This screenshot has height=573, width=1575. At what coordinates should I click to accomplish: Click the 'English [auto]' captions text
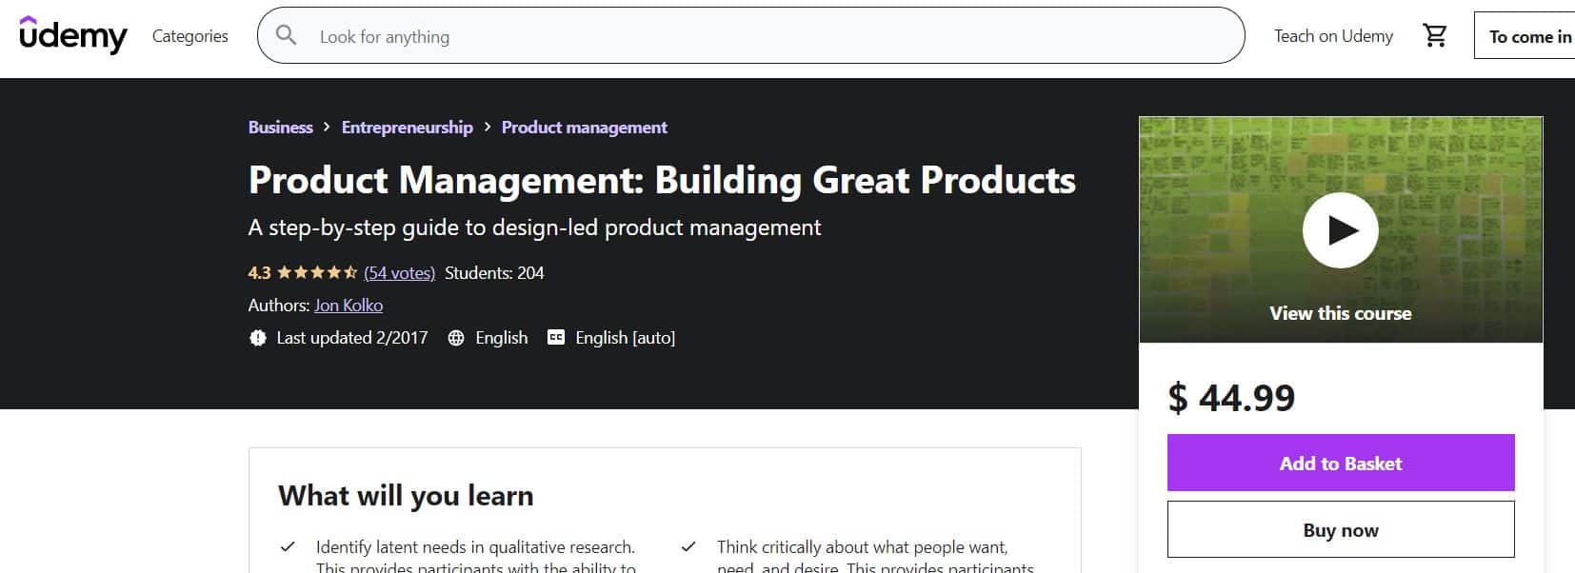point(625,338)
